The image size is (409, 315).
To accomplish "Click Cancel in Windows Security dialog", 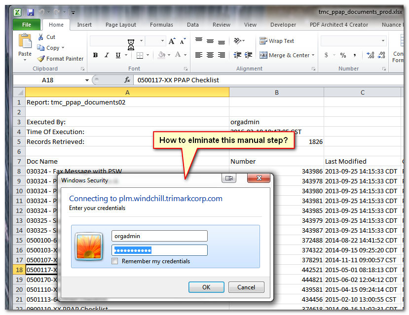I will point(246,287).
